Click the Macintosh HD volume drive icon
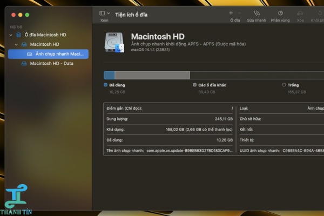This screenshot has width=324, height=216. pos(24,44)
